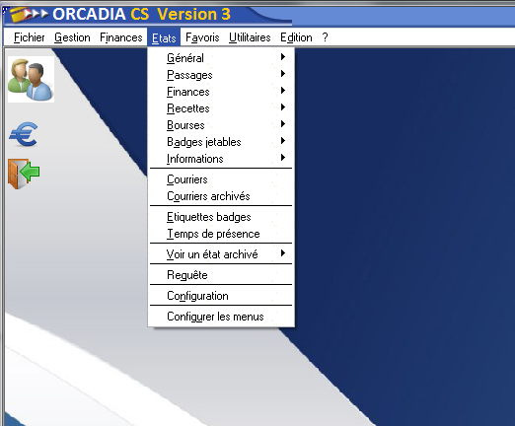The image size is (515, 426).
Task: Open the question mark help menu
Action: point(325,37)
